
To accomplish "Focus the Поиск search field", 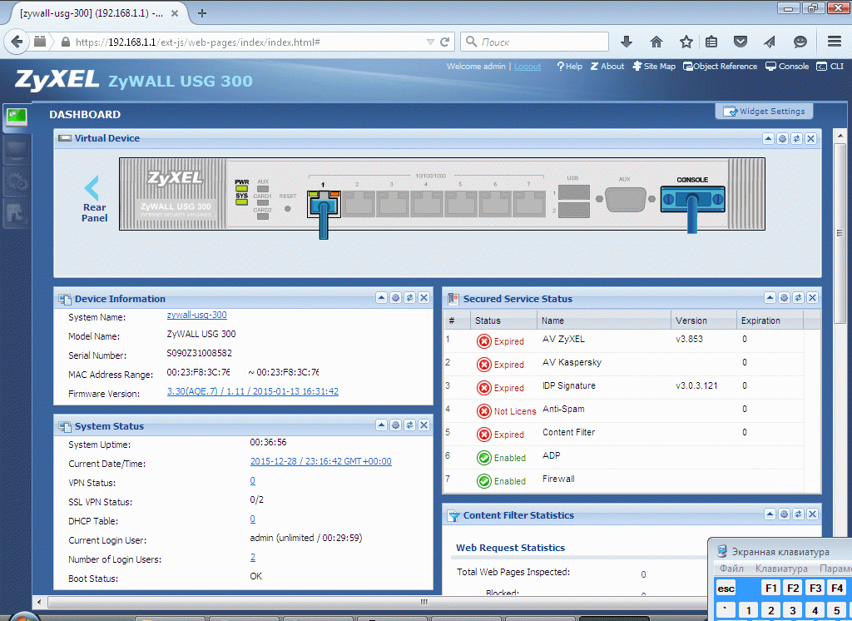I will tap(535, 42).
